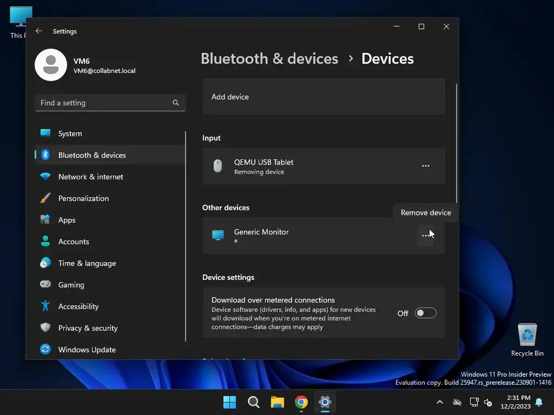The width and height of the screenshot is (554, 415).
Task: Click the content pane vertical scrollbar
Action: coord(457,143)
